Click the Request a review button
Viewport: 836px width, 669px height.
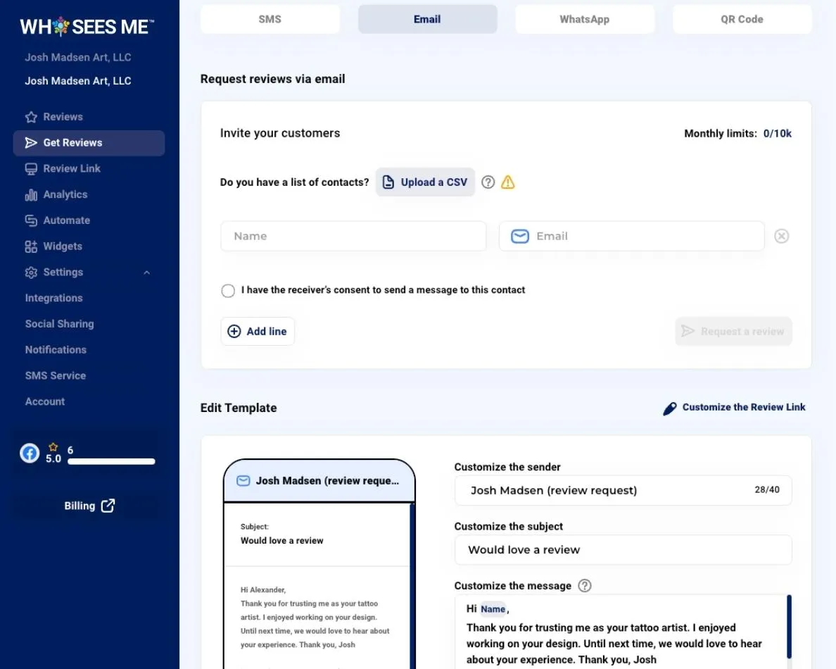pos(734,331)
